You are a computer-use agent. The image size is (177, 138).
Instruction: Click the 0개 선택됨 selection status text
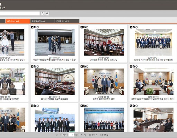pyautogui.click(x=104, y=135)
